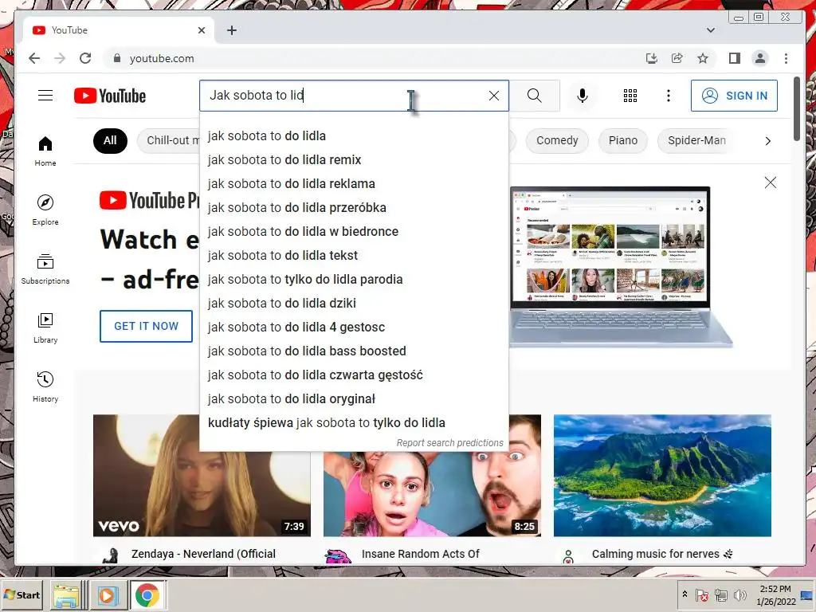Open File Explorer from the taskbar
This screenshot has height=612, width=816.
67,595
